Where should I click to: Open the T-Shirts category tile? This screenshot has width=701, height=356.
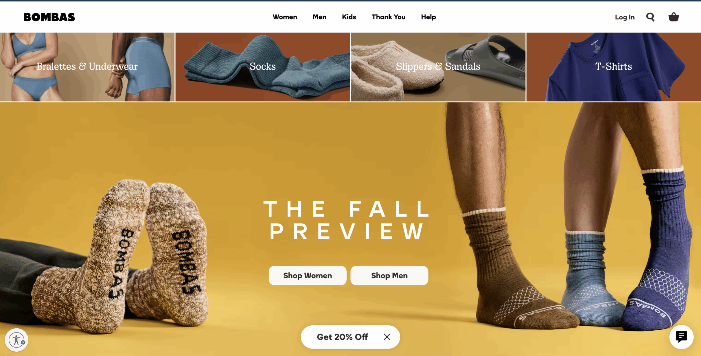tap(614, 67)
